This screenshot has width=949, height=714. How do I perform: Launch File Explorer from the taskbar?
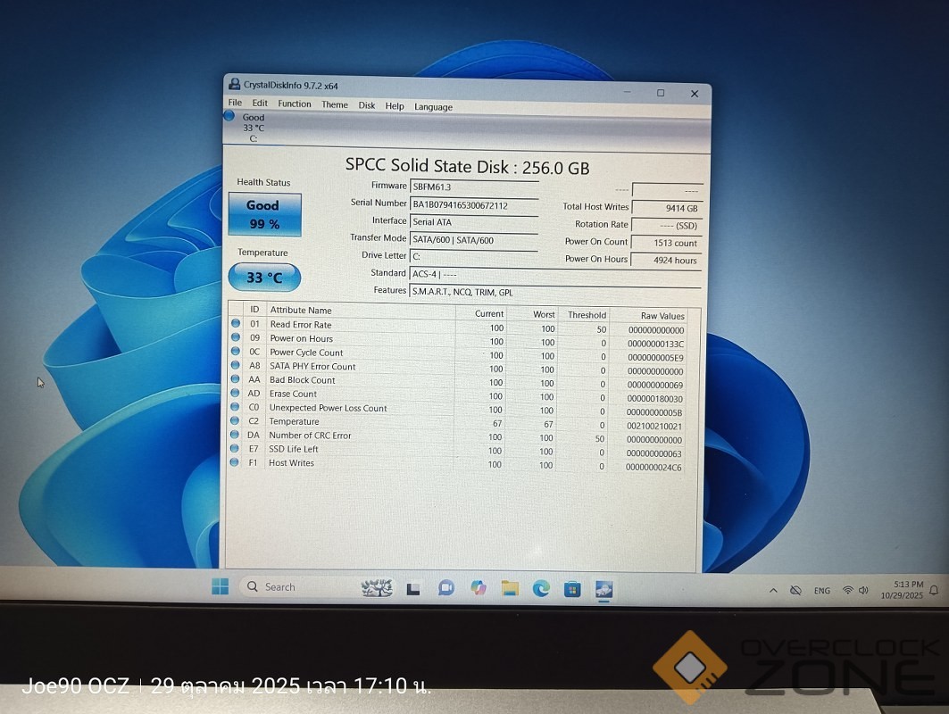tap(510, 587)
